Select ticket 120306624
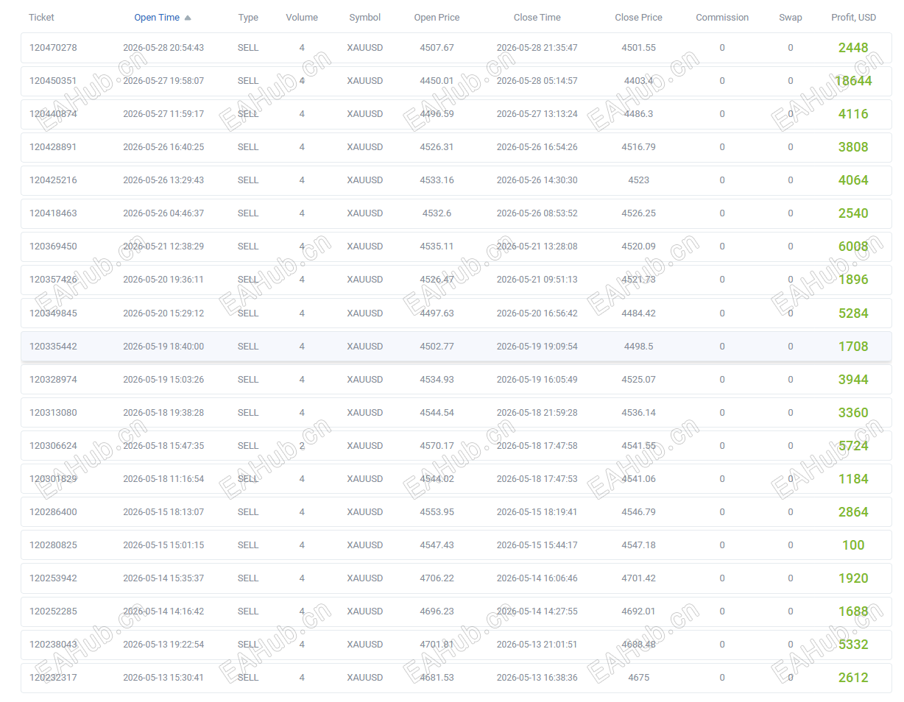The image size is (904, 702). [x=53, y=446]
